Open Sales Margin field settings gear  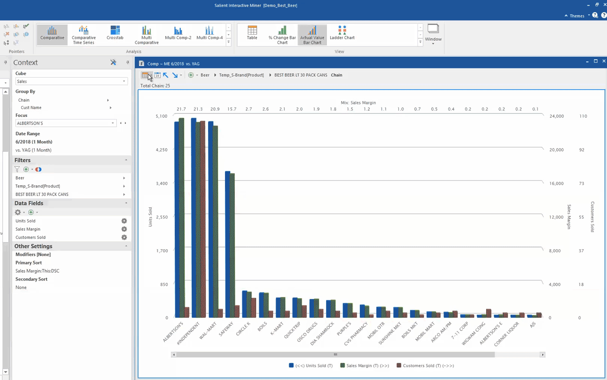pyautogui.click(x=124, y=229)
